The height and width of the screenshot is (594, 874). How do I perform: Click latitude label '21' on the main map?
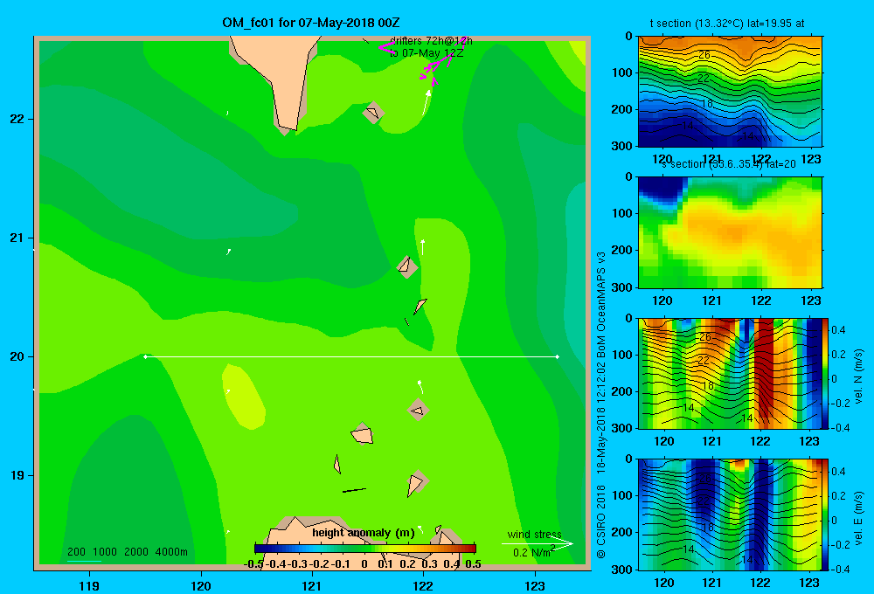17,238
